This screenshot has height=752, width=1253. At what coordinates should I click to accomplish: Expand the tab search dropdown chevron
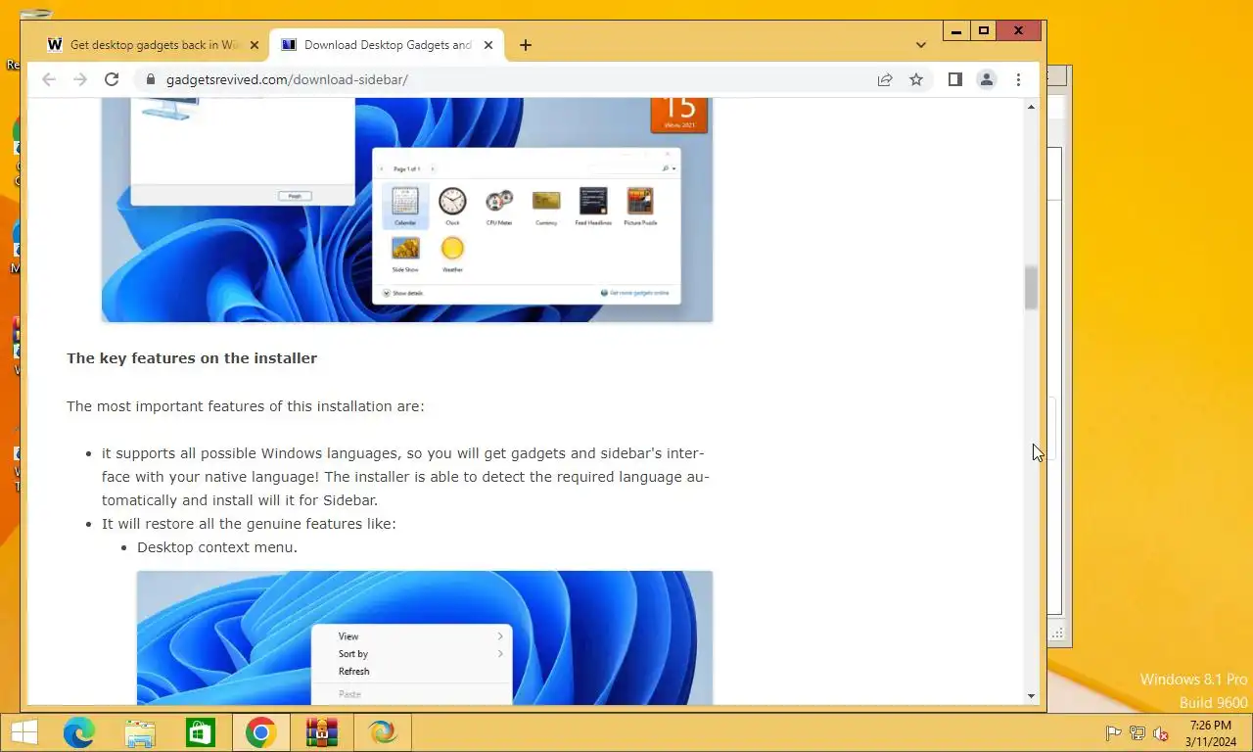tap(921, 45)
